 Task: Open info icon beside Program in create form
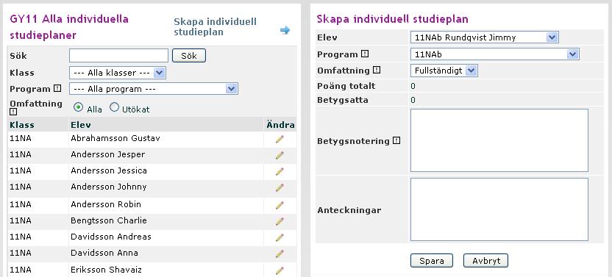tap(365, 54)
